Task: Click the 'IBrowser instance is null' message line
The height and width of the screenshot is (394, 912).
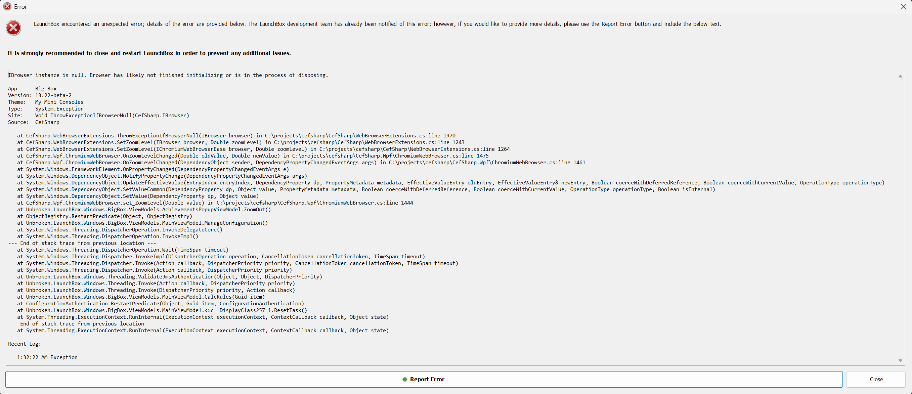Action: 168,75
